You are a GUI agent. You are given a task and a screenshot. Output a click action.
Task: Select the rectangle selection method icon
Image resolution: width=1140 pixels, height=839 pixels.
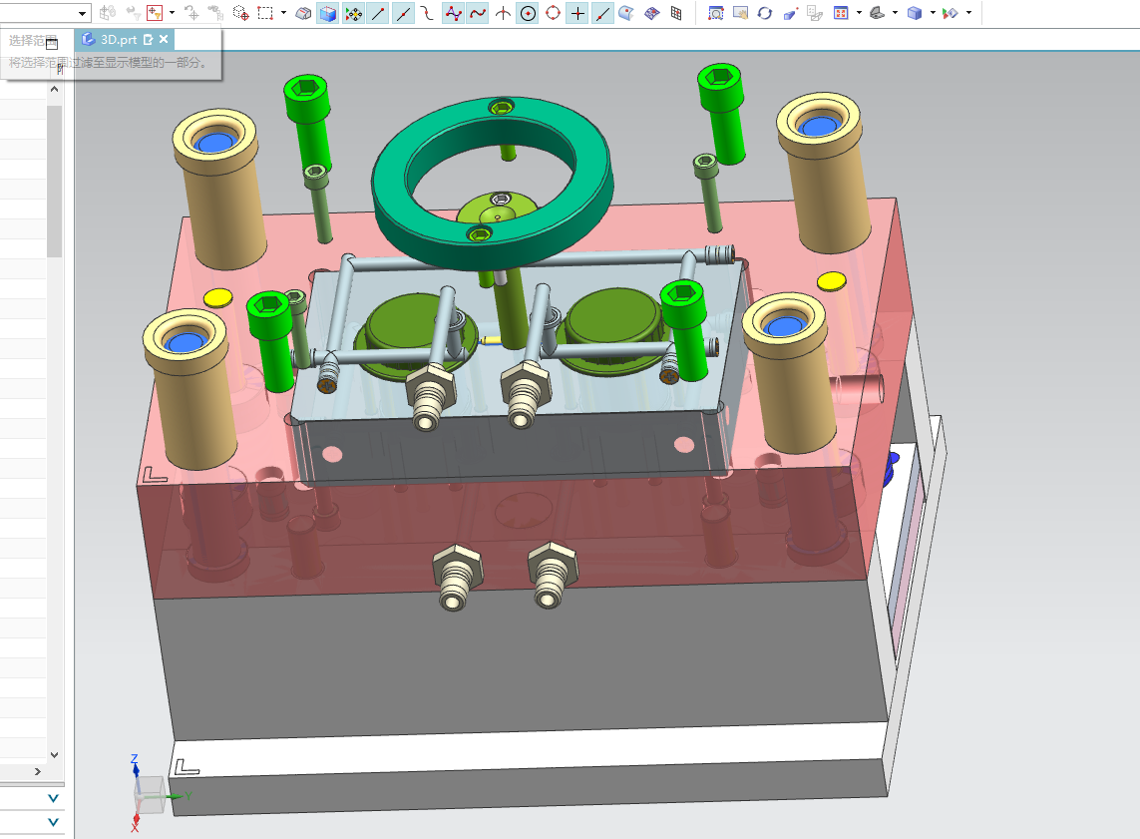[265, 12]
